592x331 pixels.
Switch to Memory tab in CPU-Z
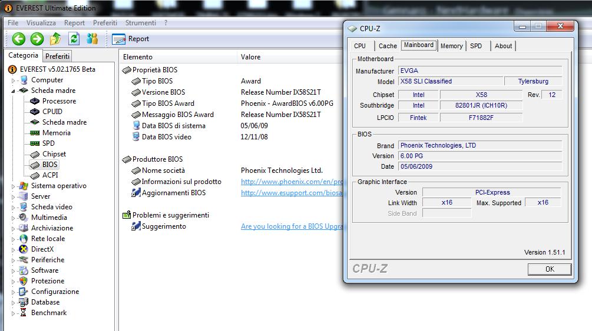tap(452, 46)
